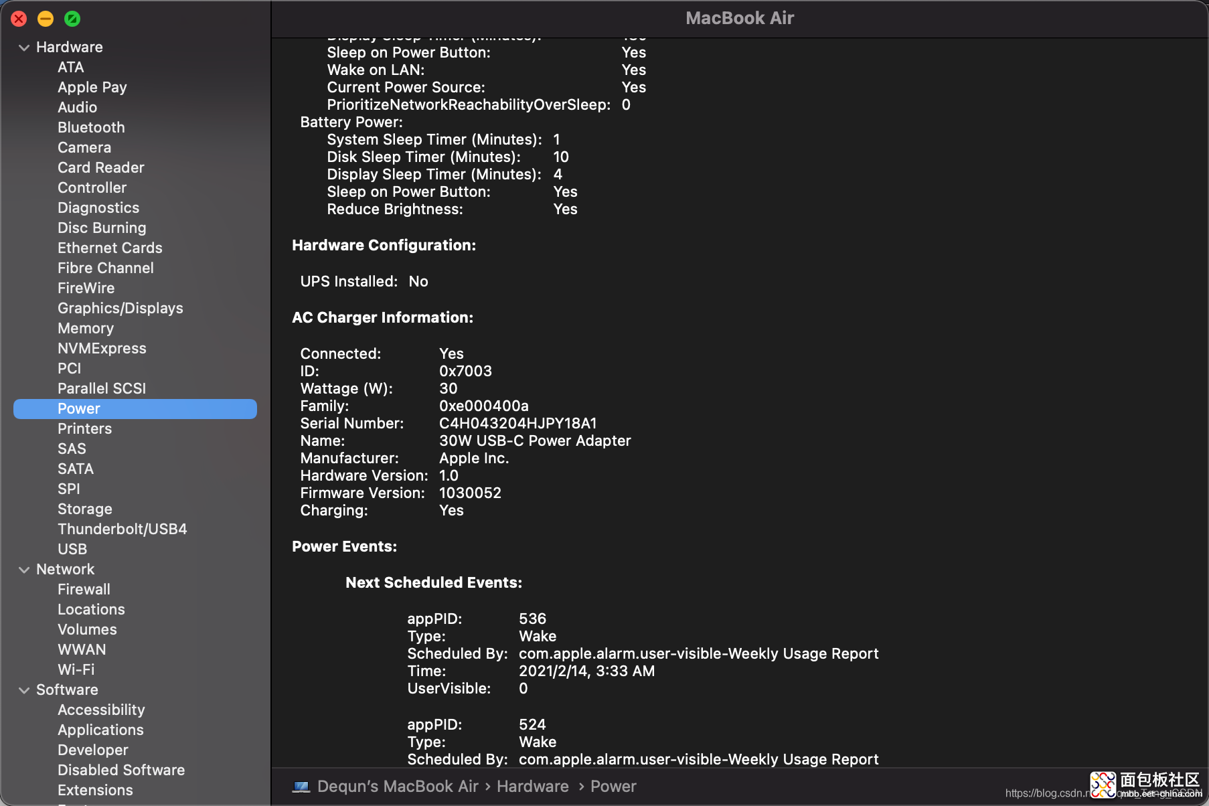The image size is (1209, 806).
Task: Open Fibre Channel section
Action: pyautogui.click(x=106, y=268)
